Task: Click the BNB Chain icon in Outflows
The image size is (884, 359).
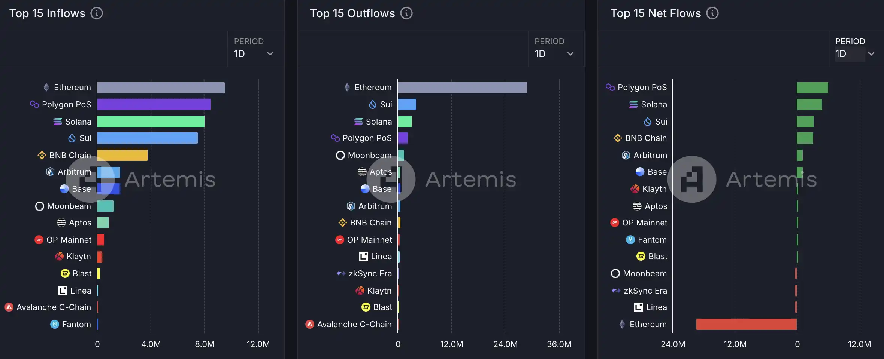Action: click(342, 223)
